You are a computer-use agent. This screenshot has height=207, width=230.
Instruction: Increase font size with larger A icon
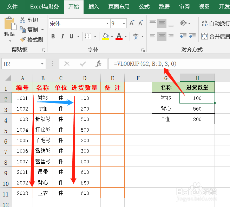coord(132,23)
